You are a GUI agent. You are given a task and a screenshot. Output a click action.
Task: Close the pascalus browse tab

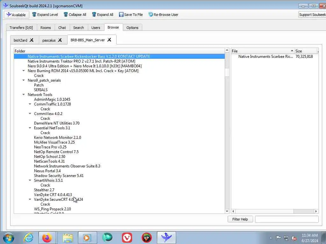pyautogui.click(x=60, y=40)
